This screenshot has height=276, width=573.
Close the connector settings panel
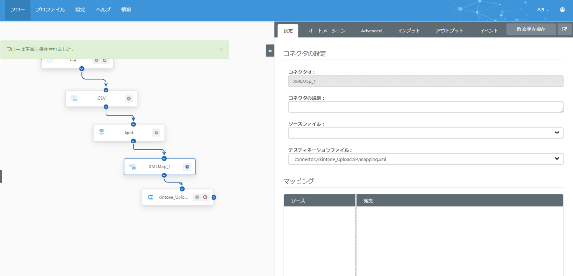point(270,51)
